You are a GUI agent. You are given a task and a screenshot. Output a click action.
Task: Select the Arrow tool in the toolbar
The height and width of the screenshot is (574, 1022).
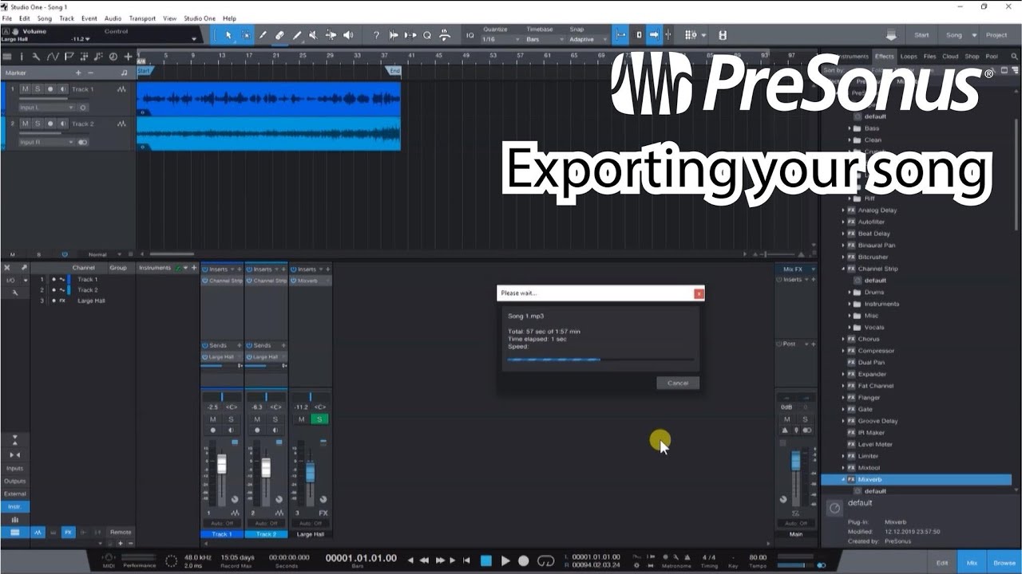coord(229,35)
